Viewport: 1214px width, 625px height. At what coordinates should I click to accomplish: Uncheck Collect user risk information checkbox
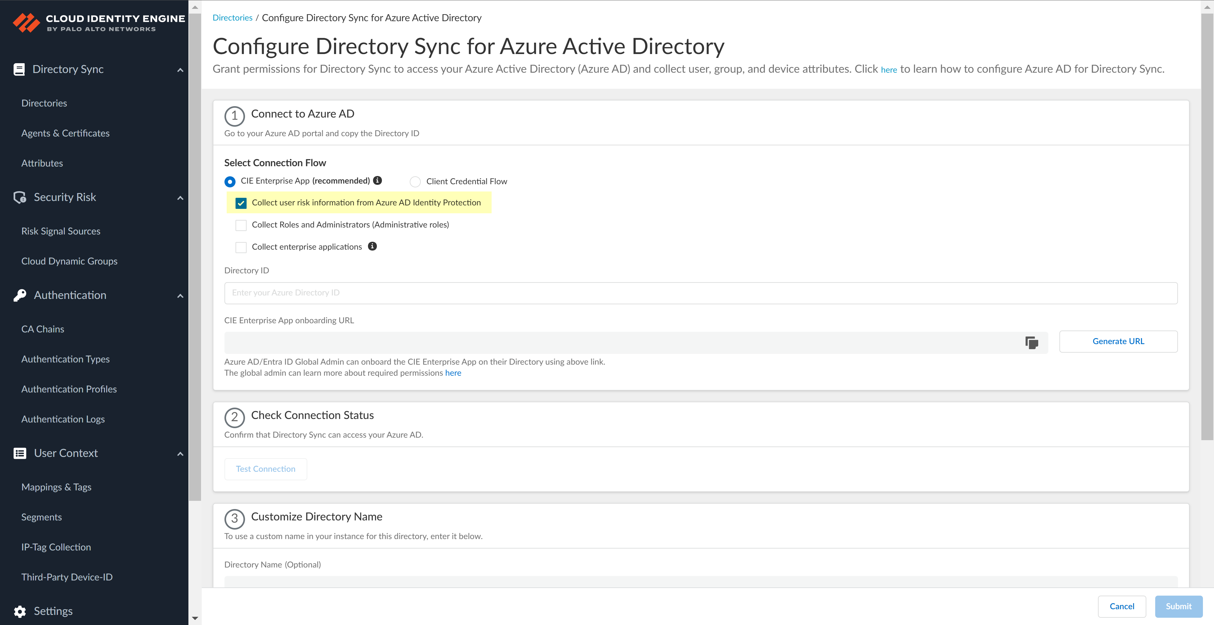pos(241,203)
